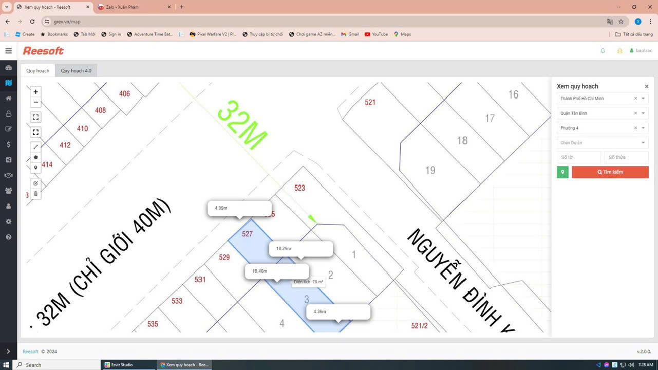
Task: Open notifications bell icon
Action: coord(603,51)
